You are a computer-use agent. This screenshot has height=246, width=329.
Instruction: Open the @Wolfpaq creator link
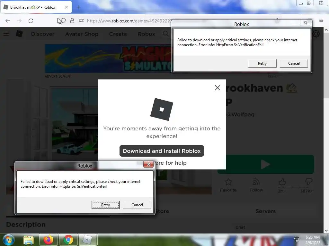(x=240, y=114)
